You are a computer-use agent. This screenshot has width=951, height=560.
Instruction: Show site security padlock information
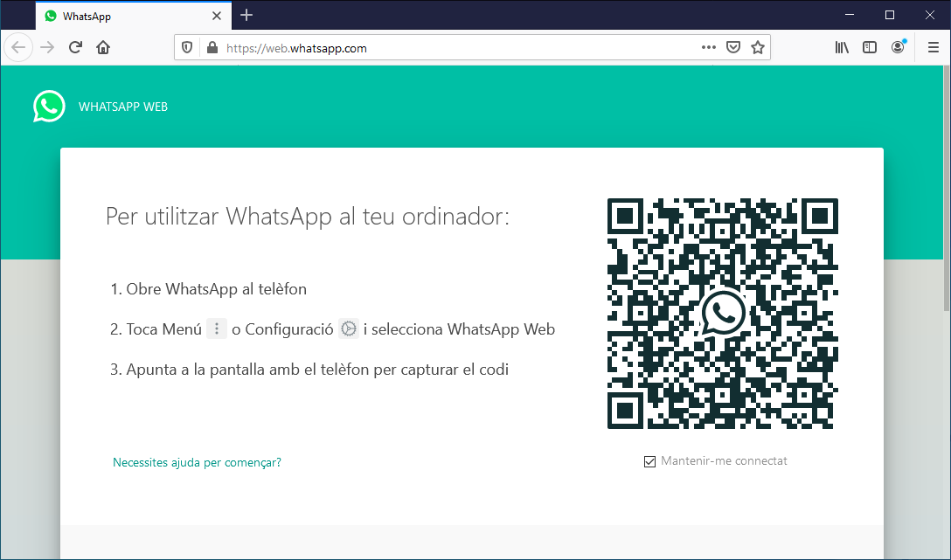(x=212, y=47)
